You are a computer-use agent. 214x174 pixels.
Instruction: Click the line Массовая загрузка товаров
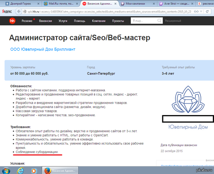pos(37,111)
